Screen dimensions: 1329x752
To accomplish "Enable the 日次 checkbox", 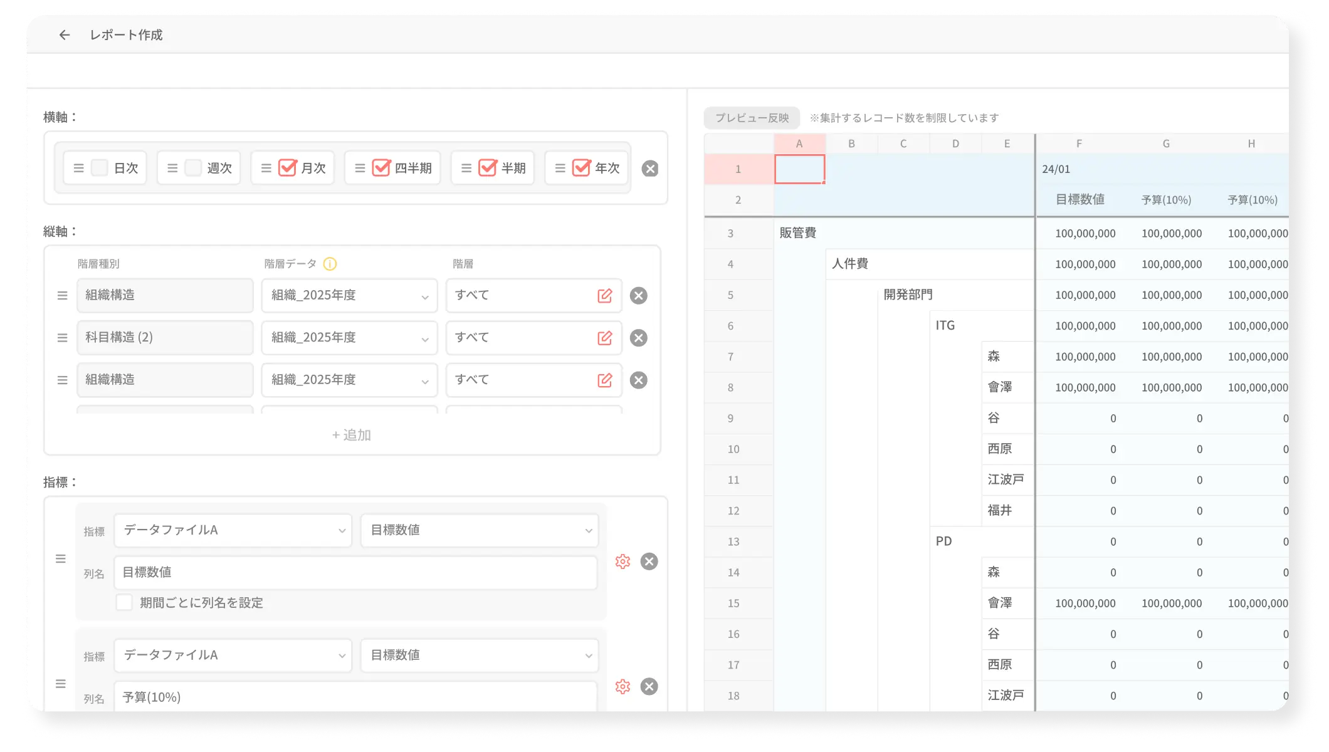I will [100, 168].
